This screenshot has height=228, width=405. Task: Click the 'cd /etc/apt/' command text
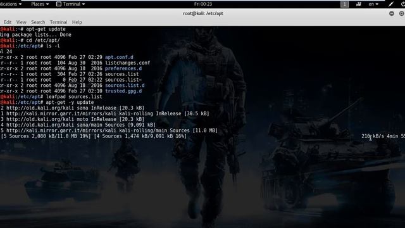[43, 41]
